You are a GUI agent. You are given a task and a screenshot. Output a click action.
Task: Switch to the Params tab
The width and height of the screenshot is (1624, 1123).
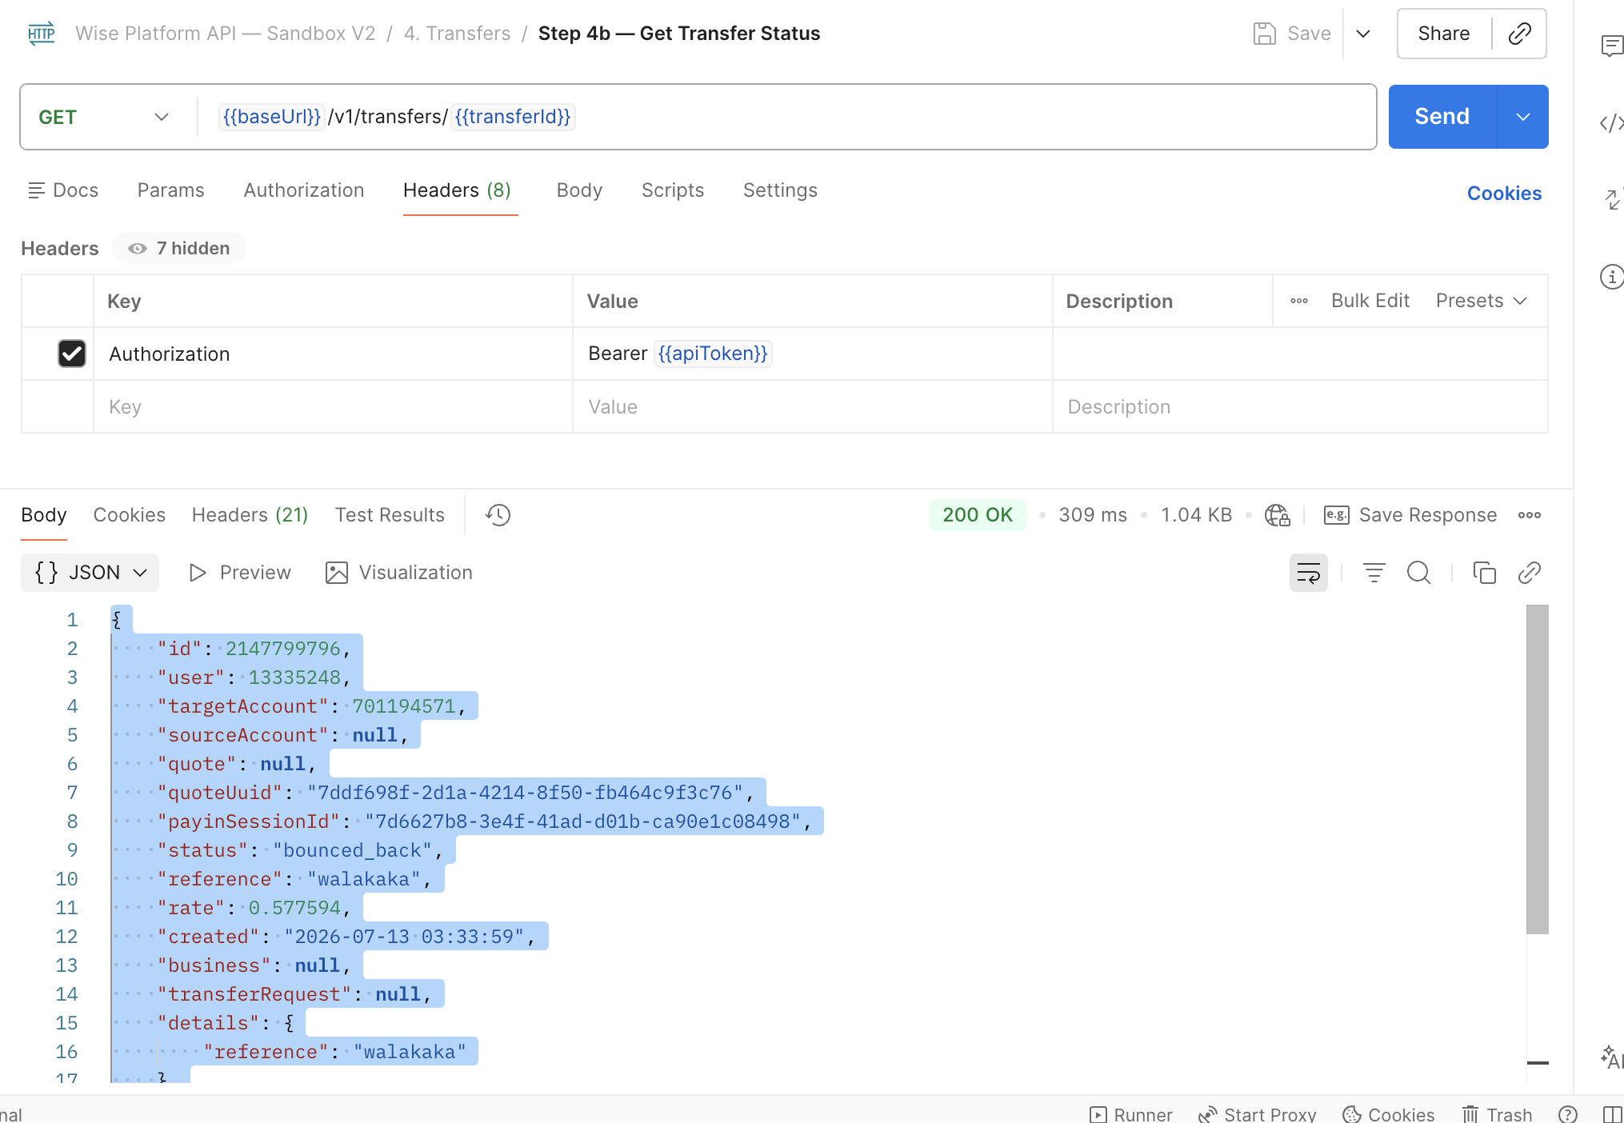171,190
